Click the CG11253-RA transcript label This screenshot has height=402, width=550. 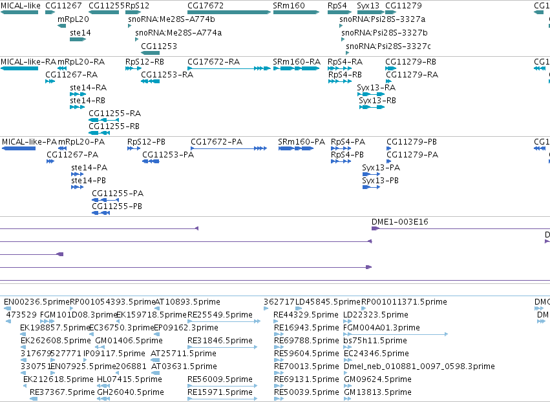[167, 75]
